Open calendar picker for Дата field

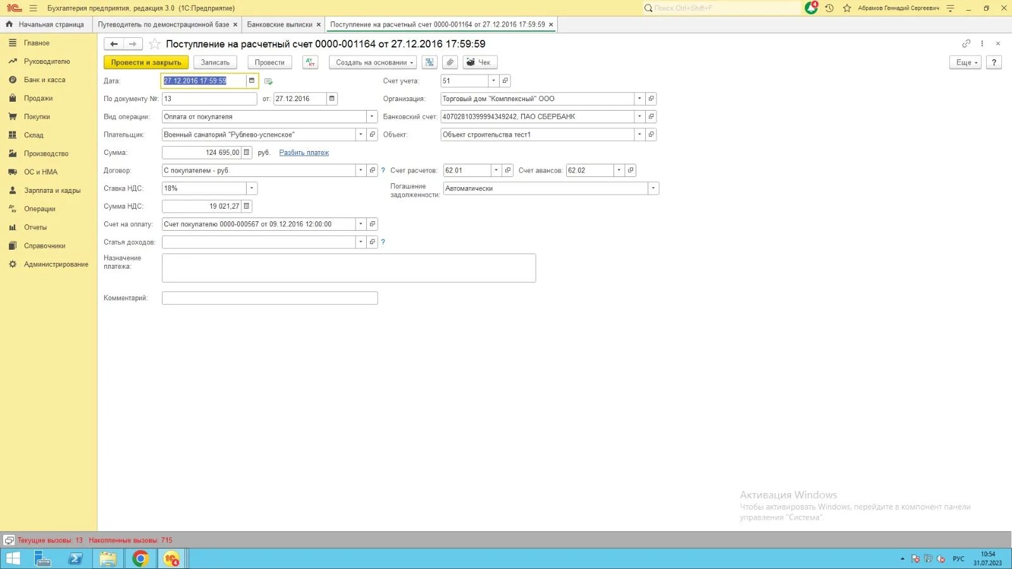pos(252,81)
